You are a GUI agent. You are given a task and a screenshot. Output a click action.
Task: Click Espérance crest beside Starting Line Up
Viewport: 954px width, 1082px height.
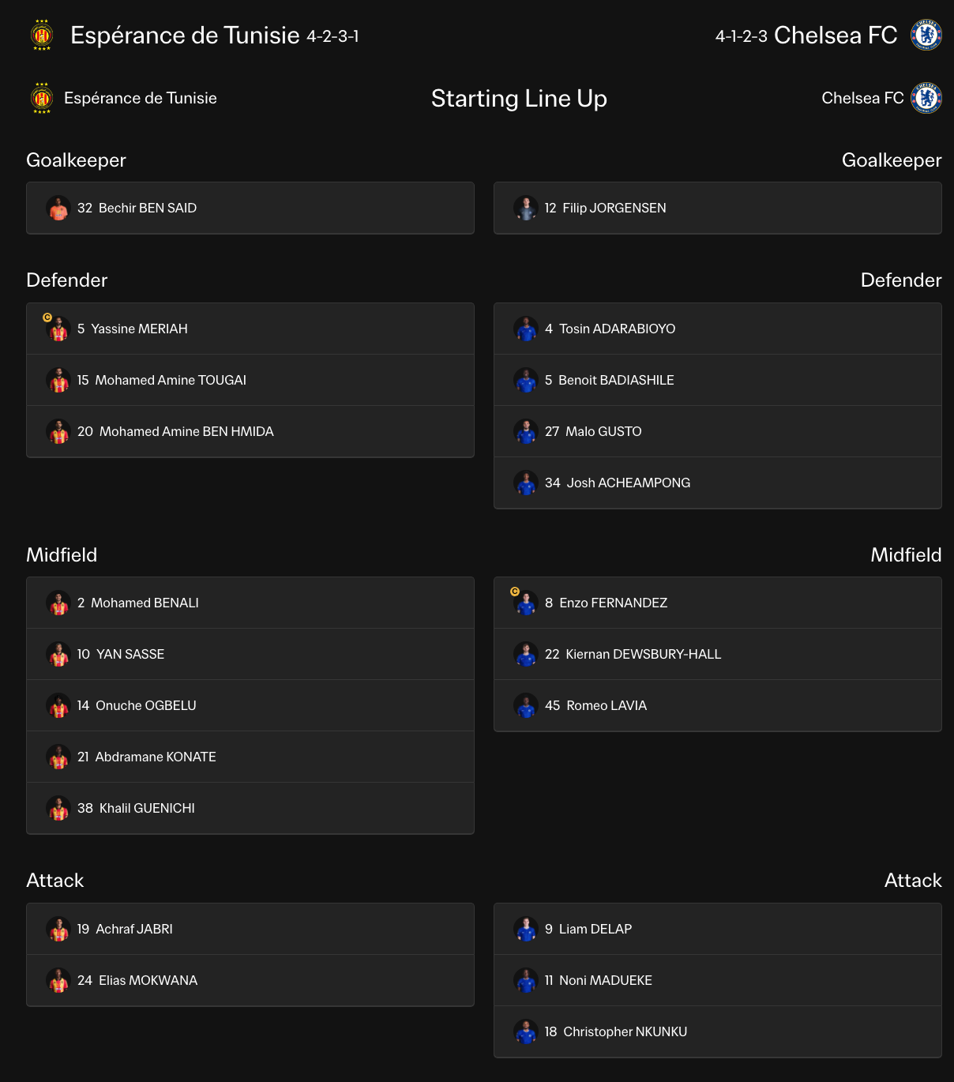42,98
